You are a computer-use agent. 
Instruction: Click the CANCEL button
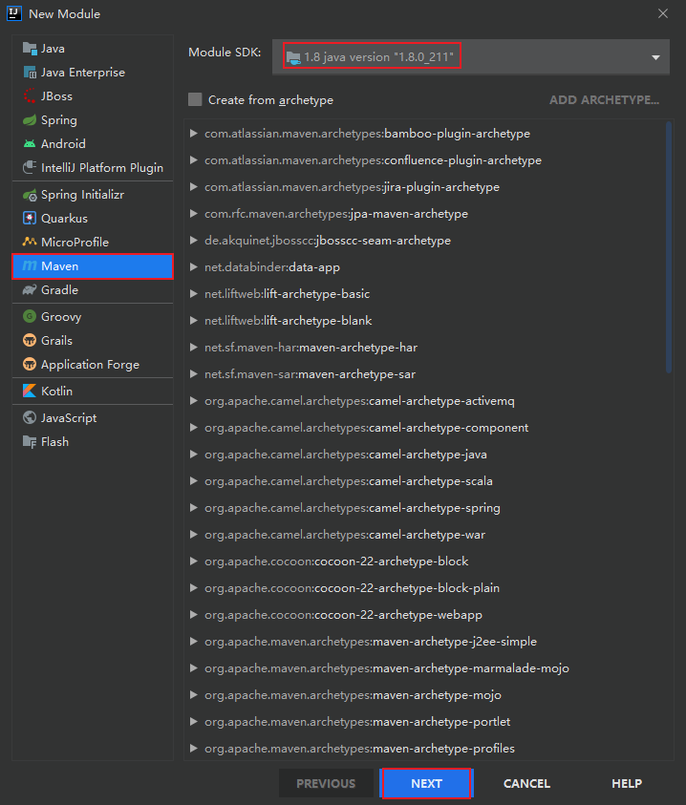click(526, 784)
